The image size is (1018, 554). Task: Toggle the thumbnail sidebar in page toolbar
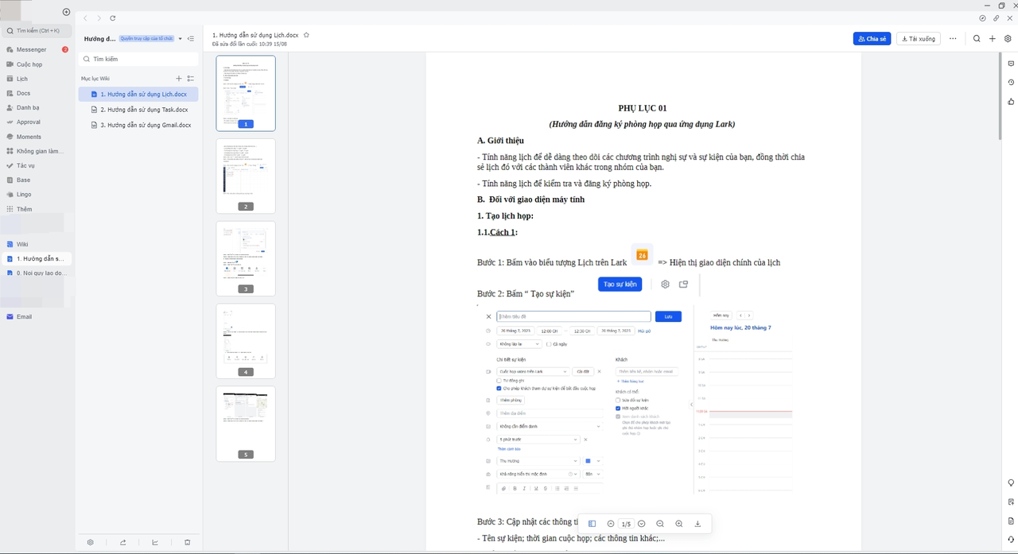click(592, 524)
